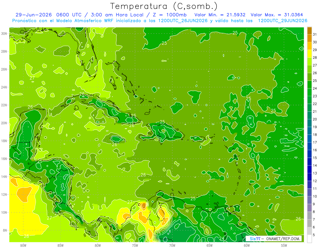Click the 90W longitude axis label
The width and height of the screenshot is (322, 249).
point(23,246)
